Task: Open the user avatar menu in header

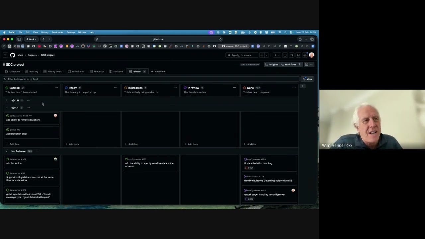Action: pyautogui.click(x=311, y=55)
